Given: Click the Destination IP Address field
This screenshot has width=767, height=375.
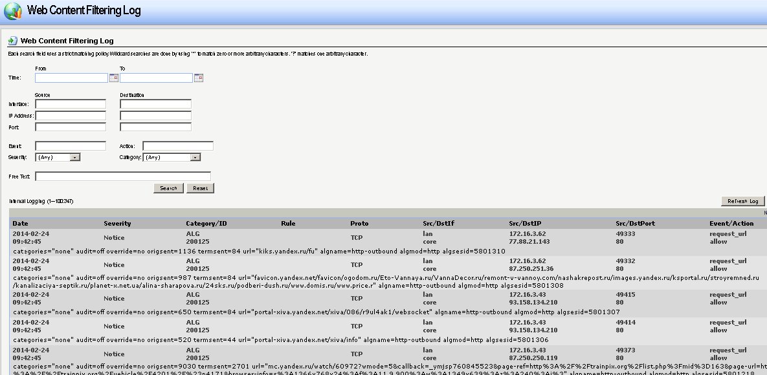Looking at the screenshot, I should click(x=155, y=116).
